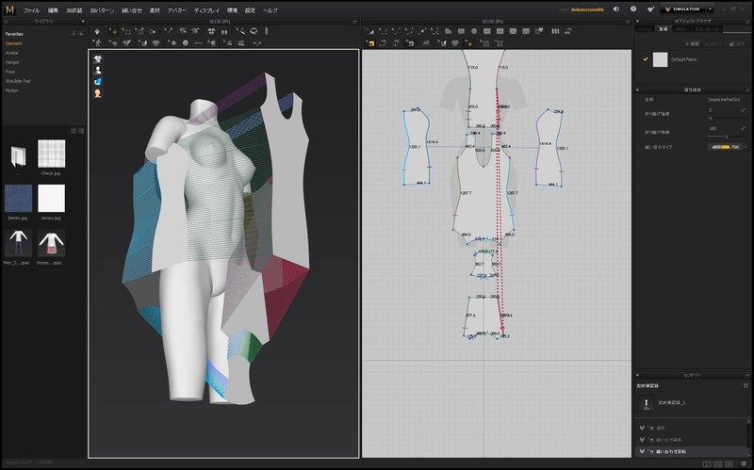Undock the 2D window with its float icon
Screen dimensions: 754x470
coord(628,22)
